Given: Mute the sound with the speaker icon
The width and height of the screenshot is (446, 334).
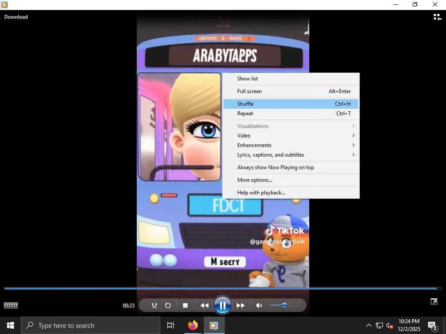Looking at the screenshot, I should click(259, 306).
